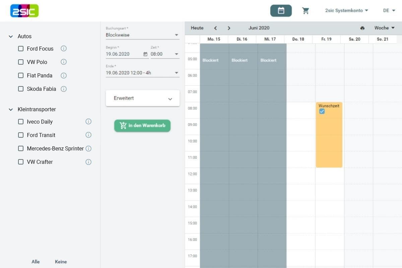Click the Heute button
This screenshot has height=268, width=402.
197,28
